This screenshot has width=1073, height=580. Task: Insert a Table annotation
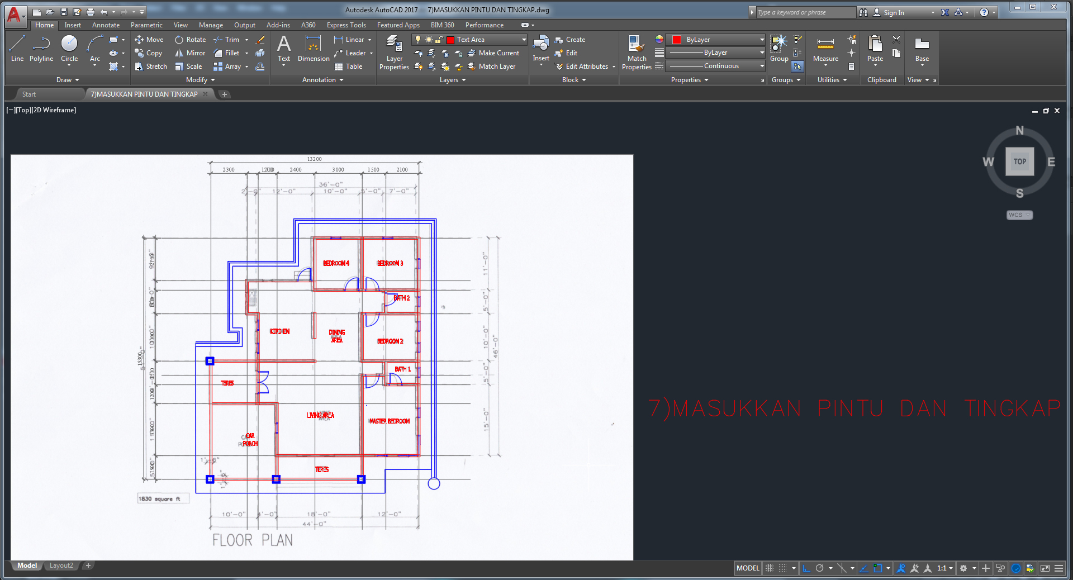pyautogui.click(x=348, y=66)
